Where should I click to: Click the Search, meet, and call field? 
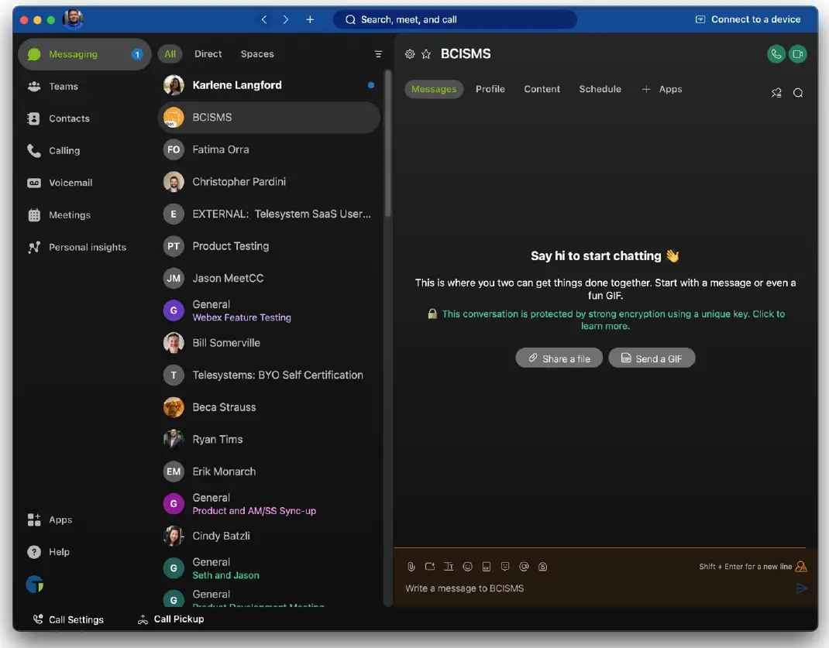455,19
